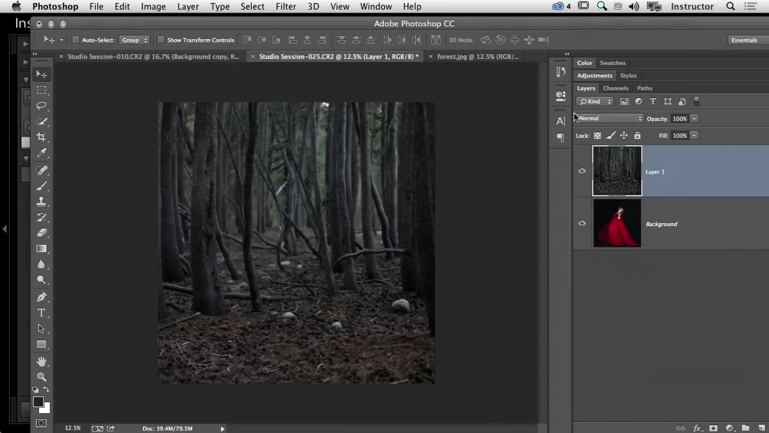Select the History Brush tool
This screenshot has height=433, width=769.
point(42,217)
